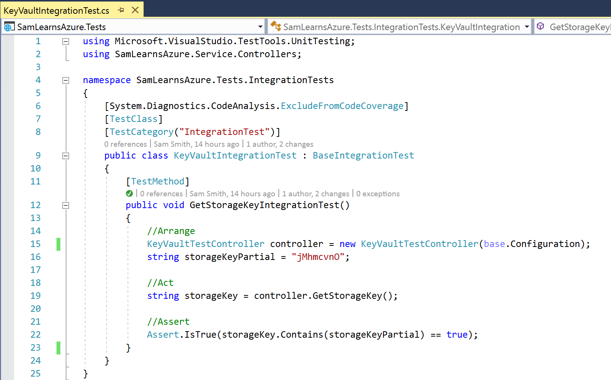Pin the KeyVaultIntegrationTest.cs tab
This screenshot has height=380, width=611.
(x=121, y=10)
